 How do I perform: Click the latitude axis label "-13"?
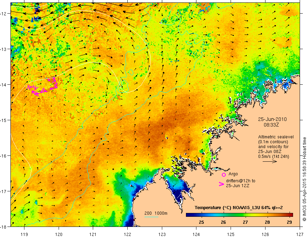click(x=4, y=49)
